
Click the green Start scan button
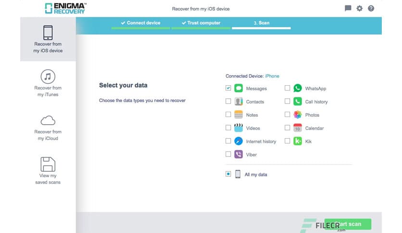point(348,224)
